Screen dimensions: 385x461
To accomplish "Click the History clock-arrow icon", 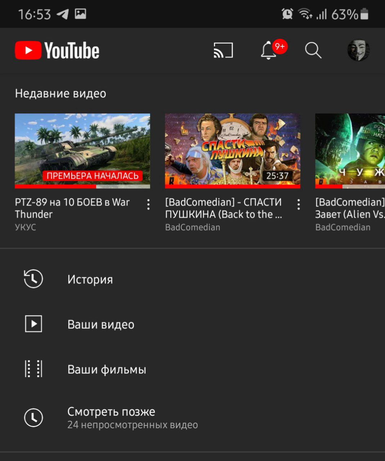I will coord(33,279).
